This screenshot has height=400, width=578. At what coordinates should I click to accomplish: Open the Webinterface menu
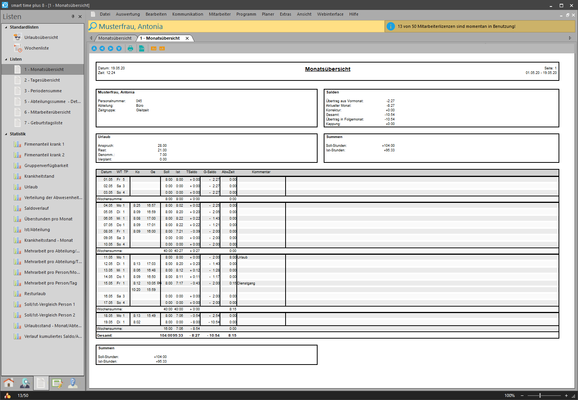330,14
